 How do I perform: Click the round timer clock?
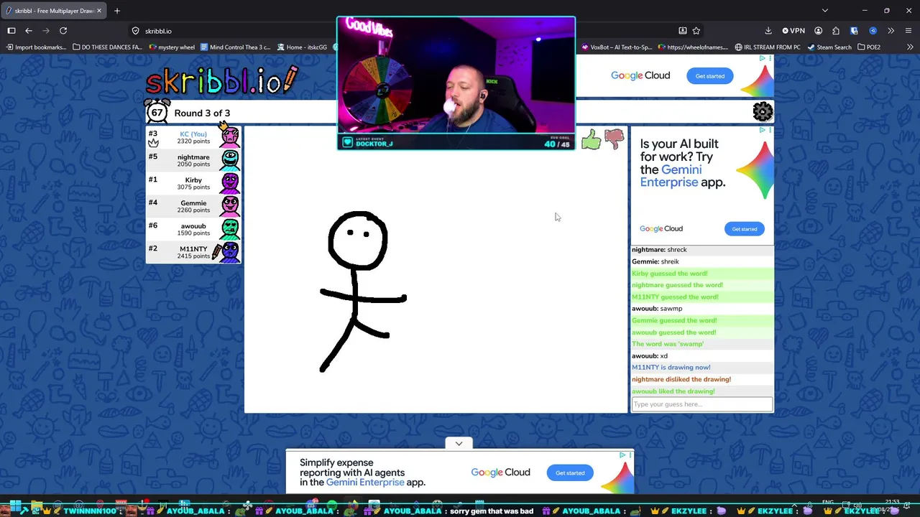157,112
